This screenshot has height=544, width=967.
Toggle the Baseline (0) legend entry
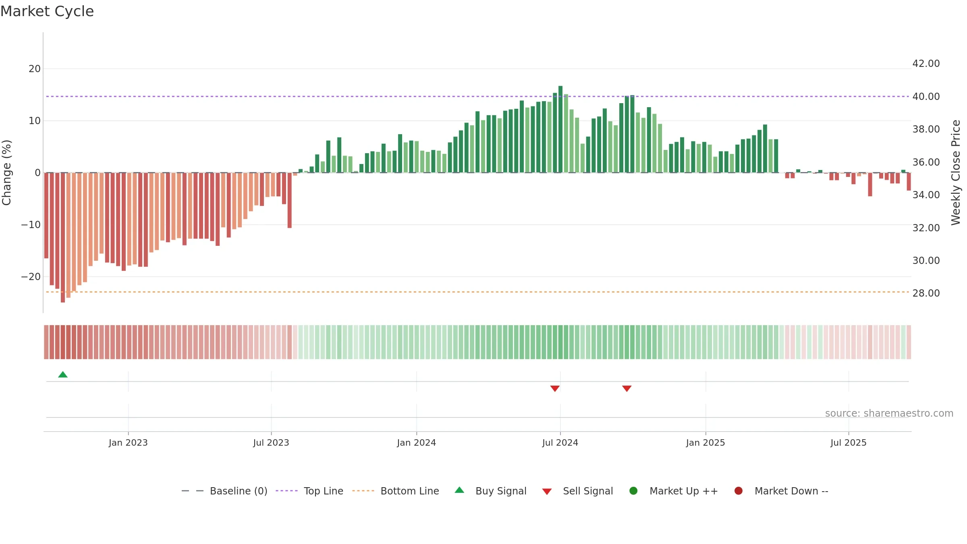pyautogui.click(x=224, y=491)
